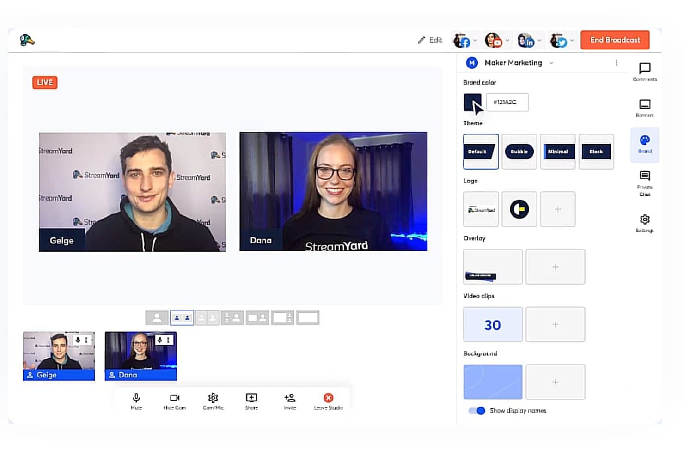
Task: Toggle Dana's microphone icon on thumbnail
Action: [160, 340]
